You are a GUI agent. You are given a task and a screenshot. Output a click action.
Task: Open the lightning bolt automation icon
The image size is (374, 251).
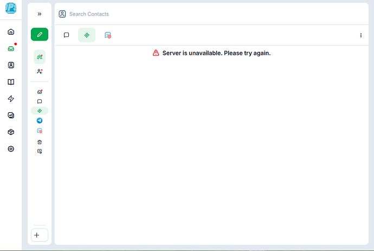[x=11, y=99]
